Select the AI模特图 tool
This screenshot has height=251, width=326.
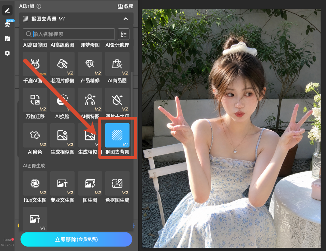click(90, 103)
